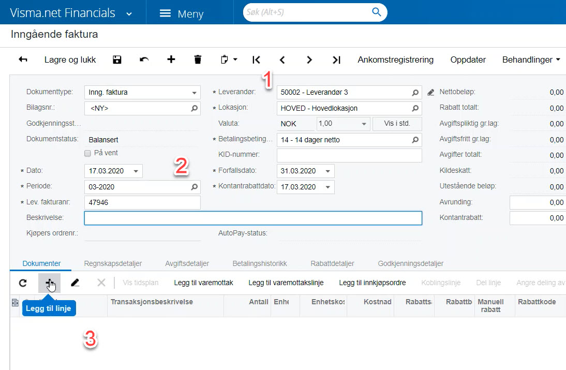Click the back arrow in the toolbar
566x370 pixels.
pos(23,60)
